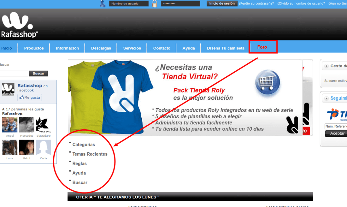This screenshot has height=207, width=347.
Task: Open the Rafasshop Facebook page link
Action: click(30, 86)
